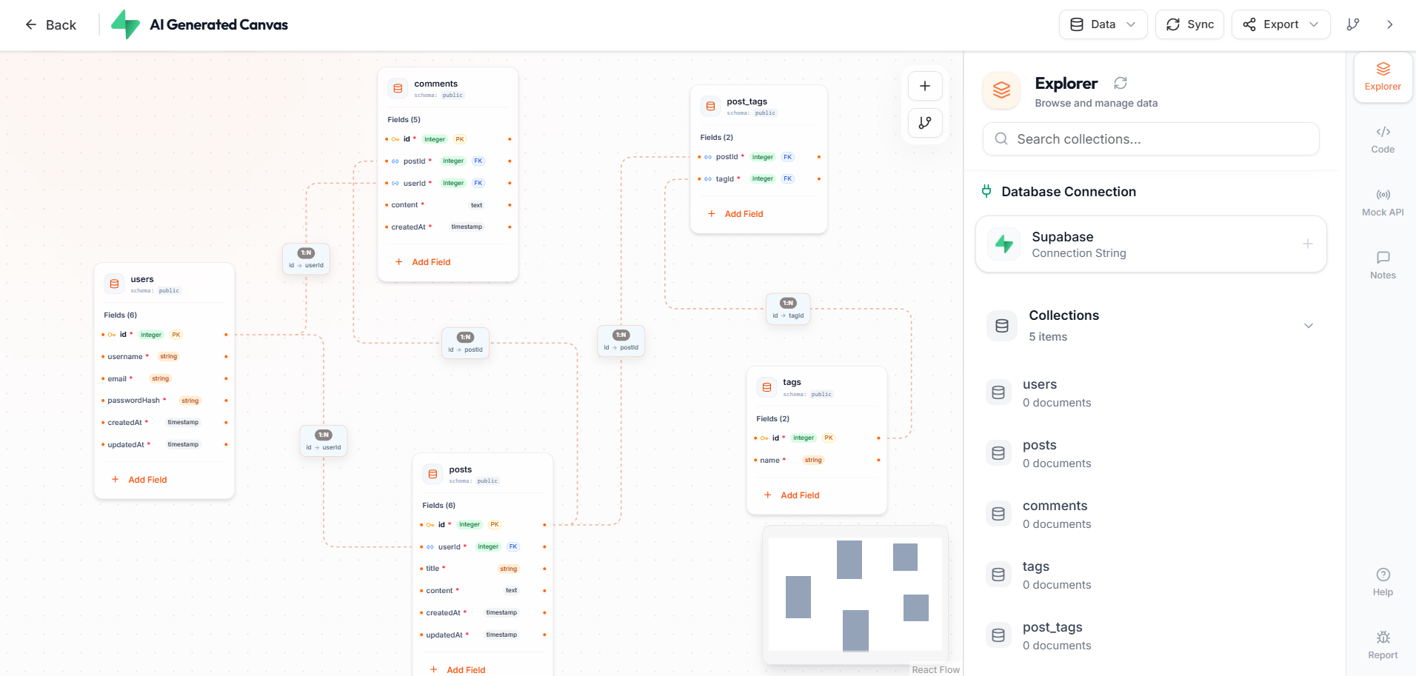Viewport: 1416px width, 676px height.
Task: Open the Help panel
Action: tap(1382, 581)
